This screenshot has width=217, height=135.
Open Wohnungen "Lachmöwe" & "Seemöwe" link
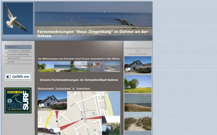click(x=64, y=89)
